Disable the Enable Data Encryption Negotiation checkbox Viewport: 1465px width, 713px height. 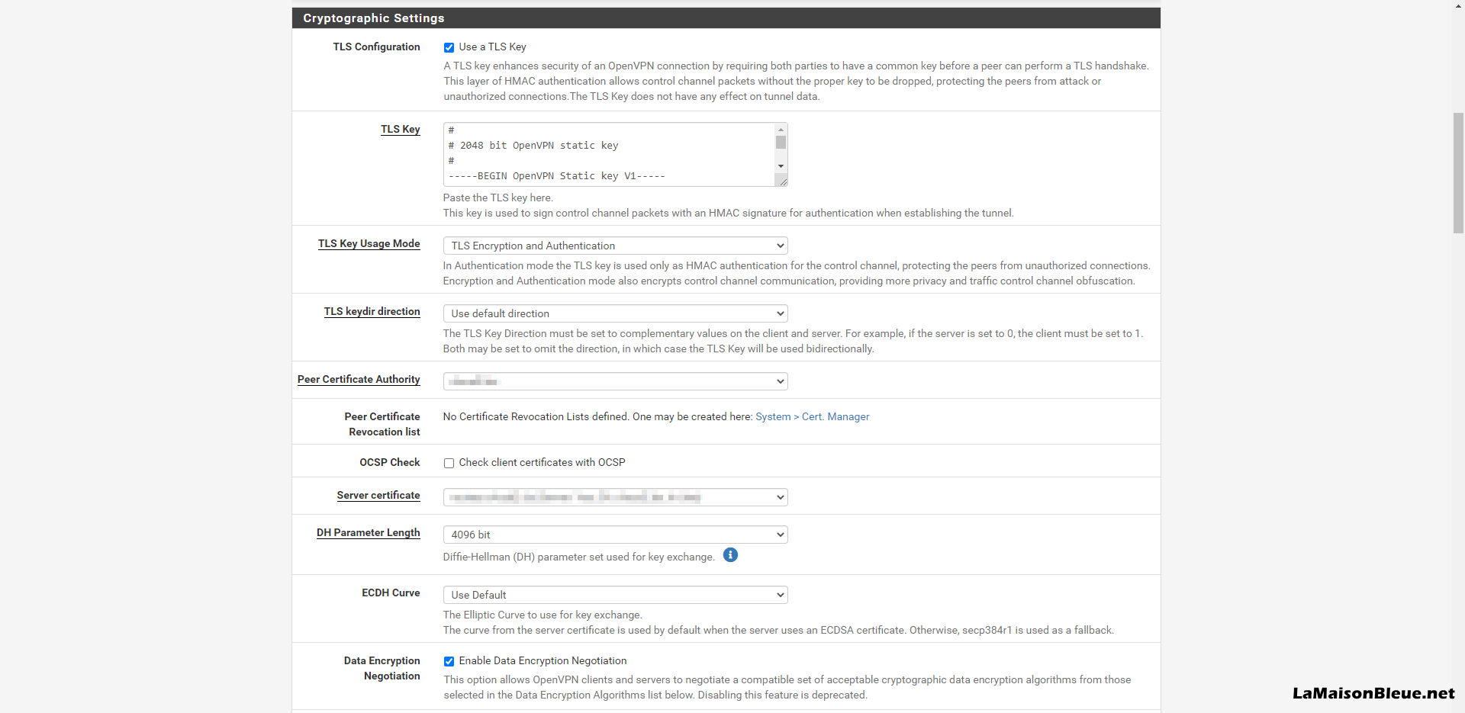click(449, 661)
